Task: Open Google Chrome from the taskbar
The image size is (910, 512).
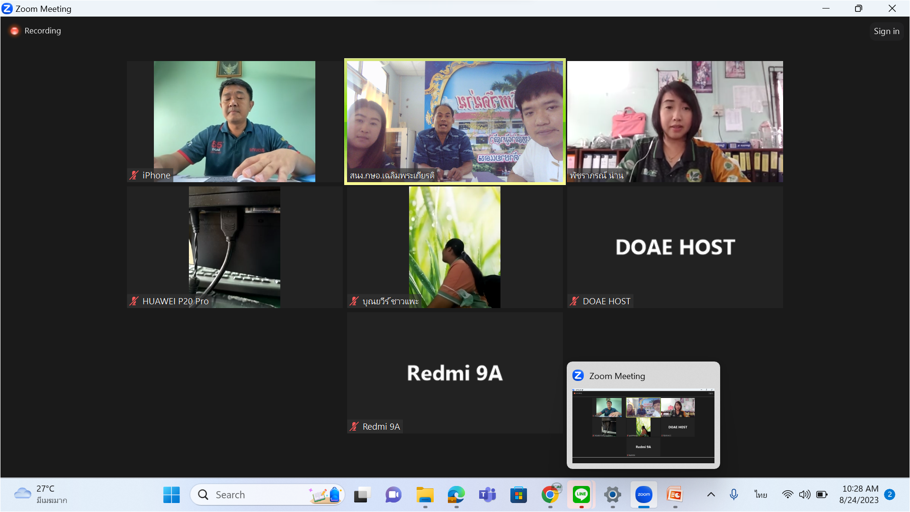Action: pos(550,495)
